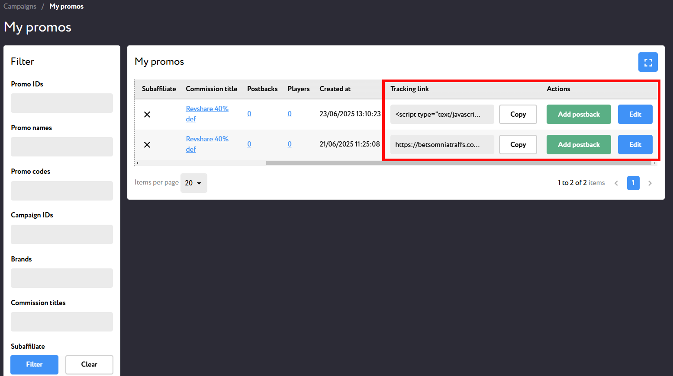Screen dimensions: 673x376
Task: Click the X icon in the 23/06/2025 row
Action: (147, 115)
